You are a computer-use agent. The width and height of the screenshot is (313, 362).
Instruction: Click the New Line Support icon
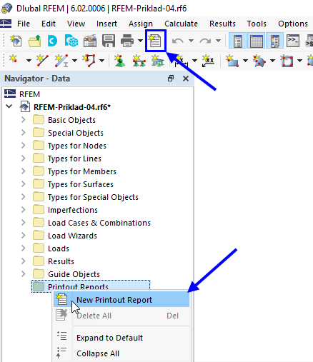[139, 61]
